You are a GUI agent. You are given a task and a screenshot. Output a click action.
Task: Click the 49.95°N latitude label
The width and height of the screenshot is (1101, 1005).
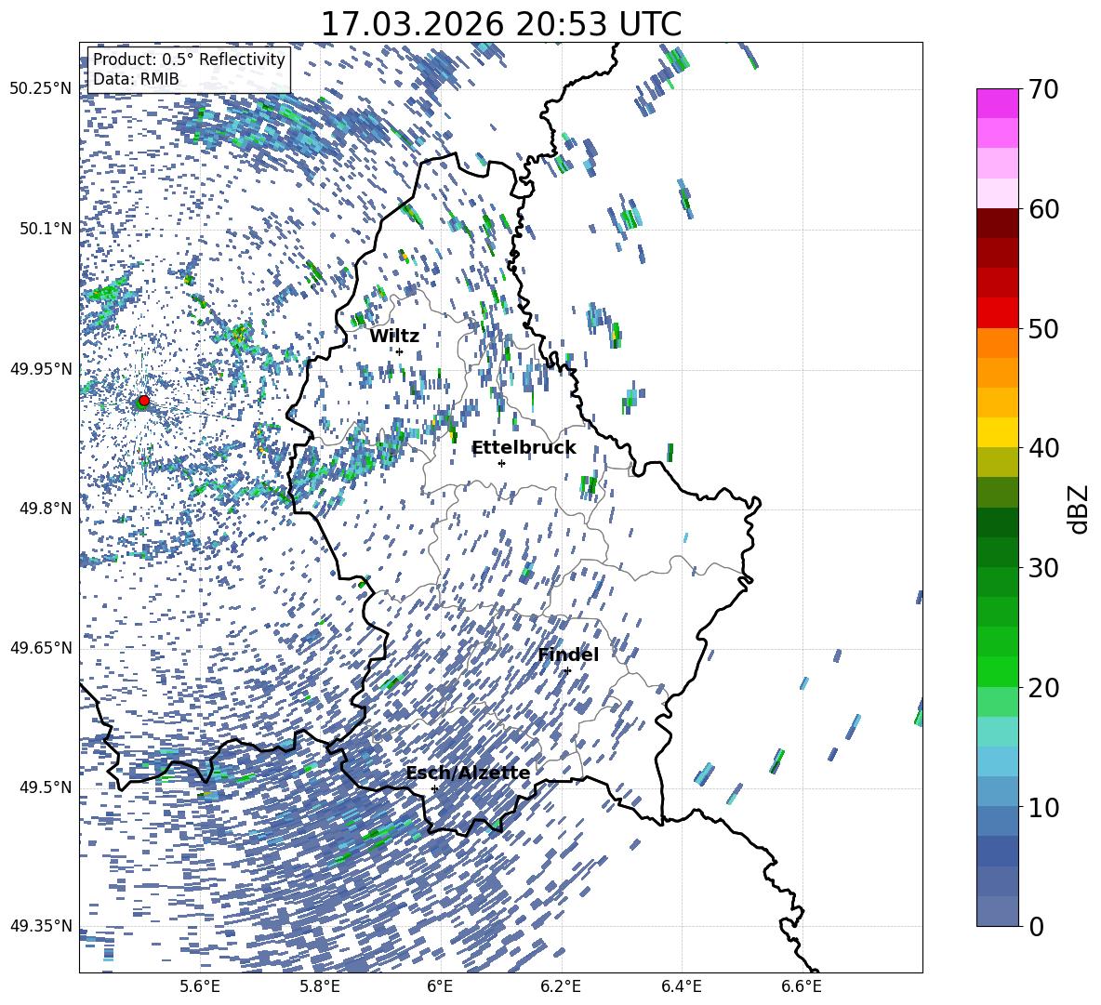41,368
